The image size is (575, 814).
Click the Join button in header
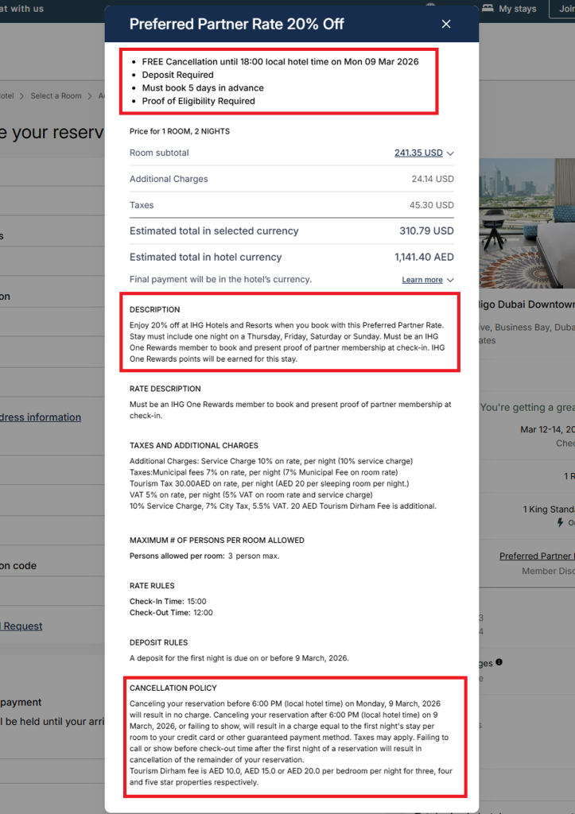pyautogui.click(x=563, y=9)
